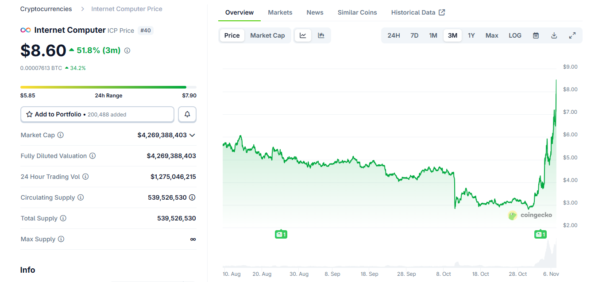
Task: Expand the Market Cap value chevron
Action: click(x=192, y=135)
